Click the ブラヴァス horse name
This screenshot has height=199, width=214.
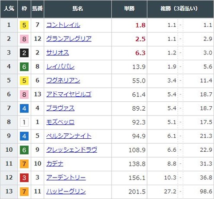coord(60,108)
